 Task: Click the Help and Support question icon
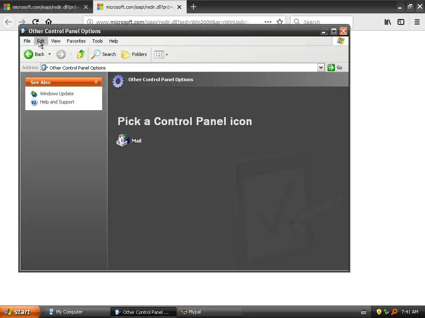34,102
